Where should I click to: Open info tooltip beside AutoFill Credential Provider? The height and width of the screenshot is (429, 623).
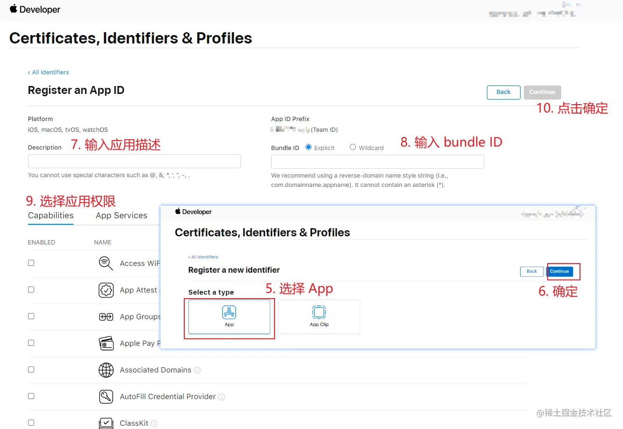tap(222, 397)
